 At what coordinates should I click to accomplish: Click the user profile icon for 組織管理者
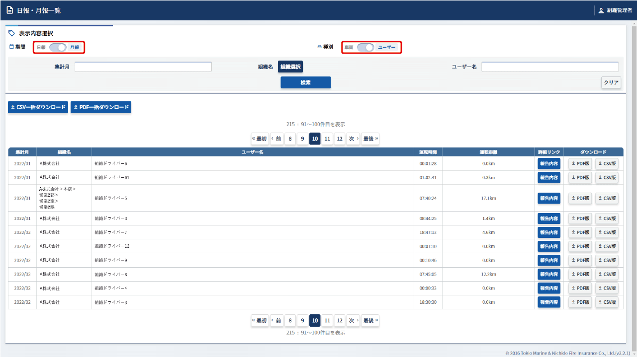(601, 10)
